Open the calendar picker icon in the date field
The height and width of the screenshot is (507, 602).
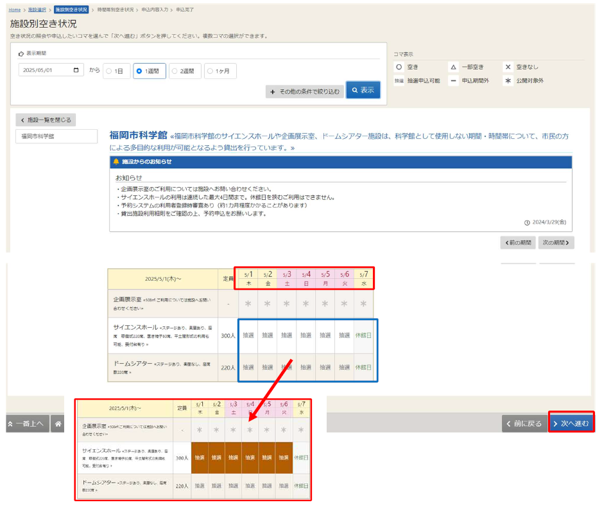(76, 70)
